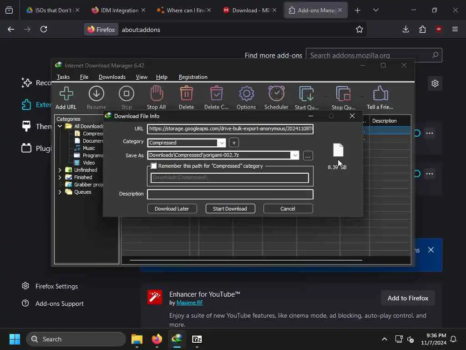Click the Delete trash icon
Screen dimensions: 466x350
tap(186, 94)
